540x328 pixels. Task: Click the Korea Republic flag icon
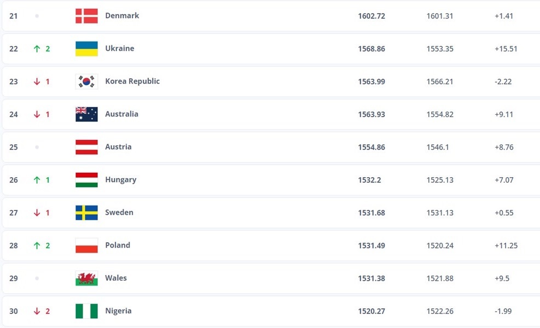tap(86, 81)
